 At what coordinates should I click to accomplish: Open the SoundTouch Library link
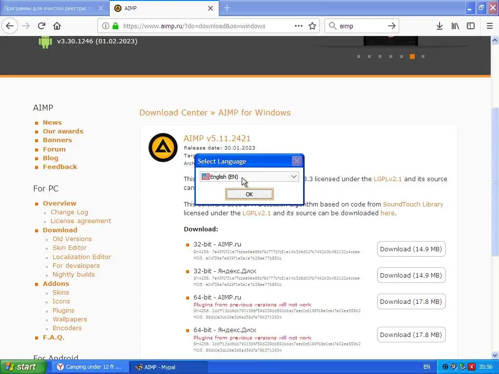[x=413, y=204]
